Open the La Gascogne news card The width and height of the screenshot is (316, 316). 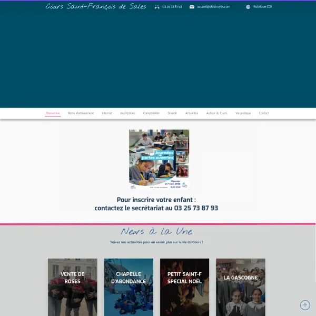pos(241,287)
